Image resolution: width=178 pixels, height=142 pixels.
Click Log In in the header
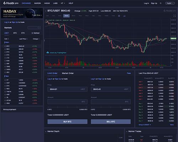tap(146, 3)
